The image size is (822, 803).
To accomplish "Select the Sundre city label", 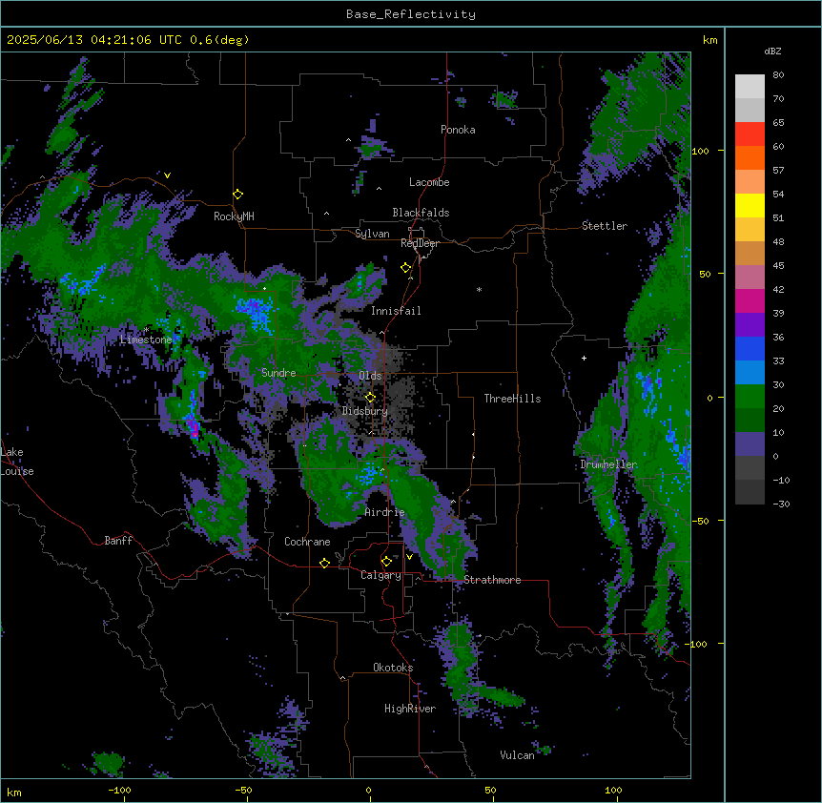I will (x=278, y=373).
